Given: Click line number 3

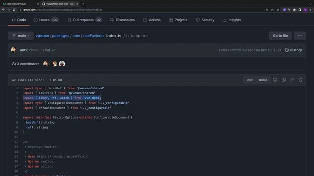Looking at the screenshot, I should coord(17,98).
